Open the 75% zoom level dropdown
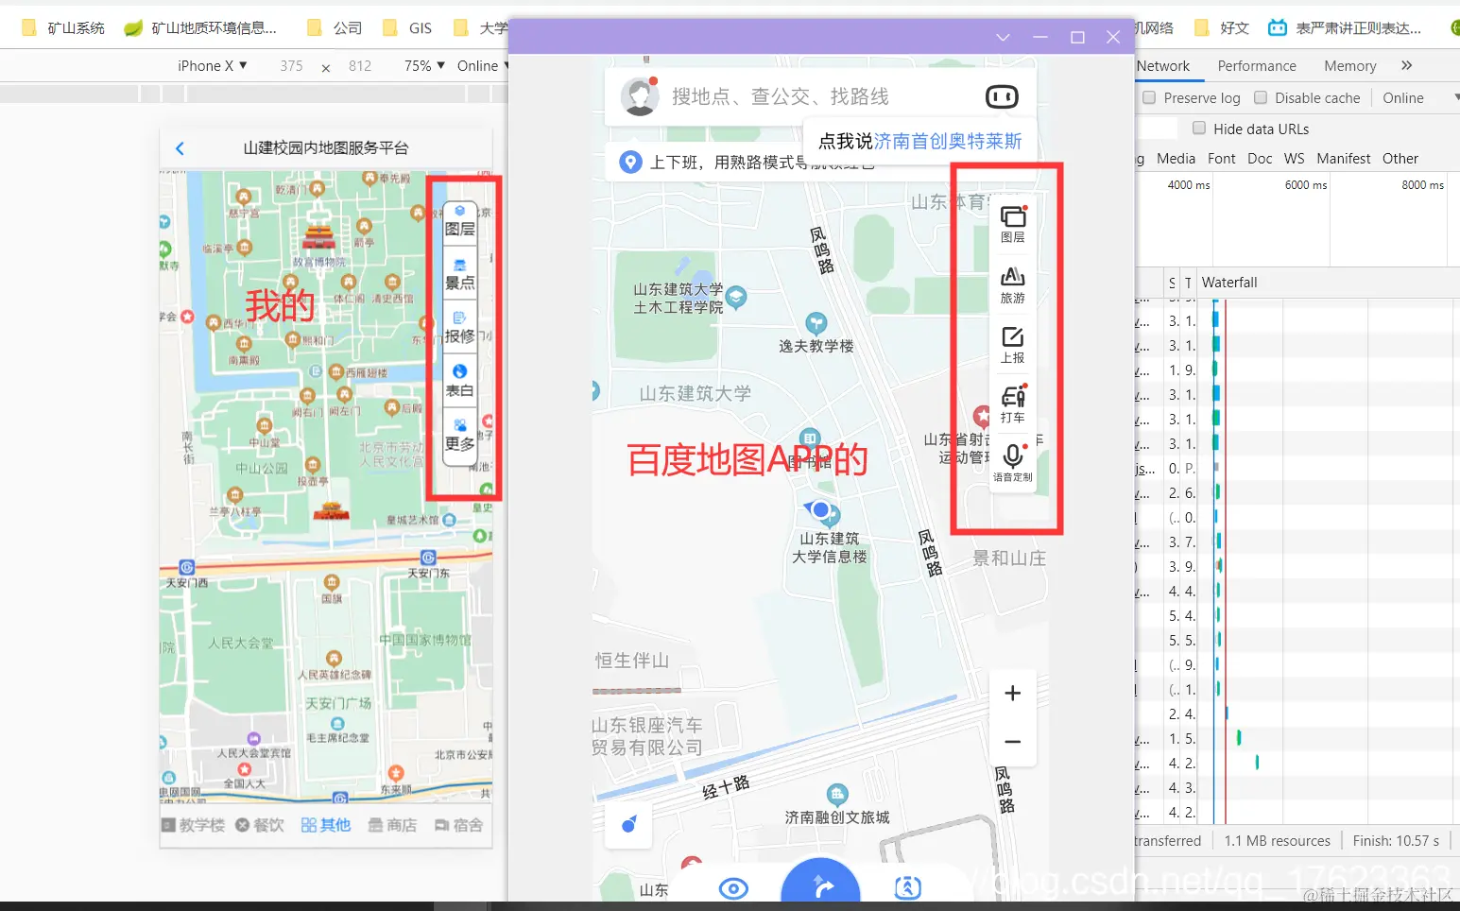1460x911 pixels. tap(423, 65)
